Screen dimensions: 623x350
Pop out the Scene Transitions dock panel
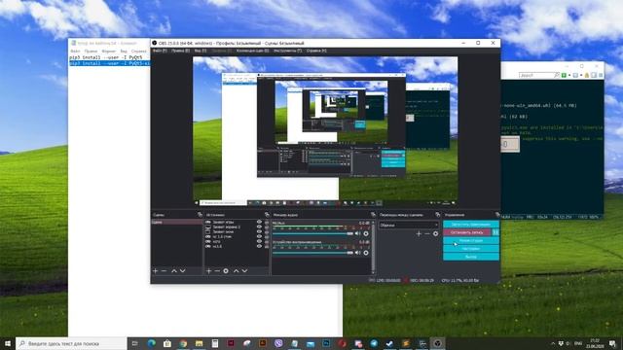pyautogui.click(x=437, y=215)
